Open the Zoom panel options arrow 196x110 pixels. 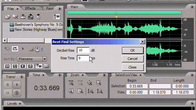pyautogui.click(x=104, y=75)
